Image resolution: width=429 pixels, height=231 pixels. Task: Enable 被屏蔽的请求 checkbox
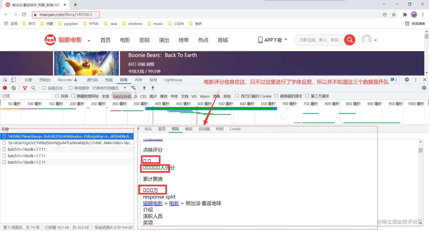(x=276, y=96)
